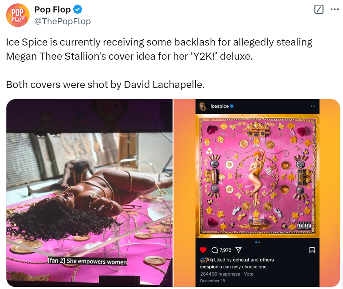Click the blue verified badge beside Pop Flop

coord(77,9)
